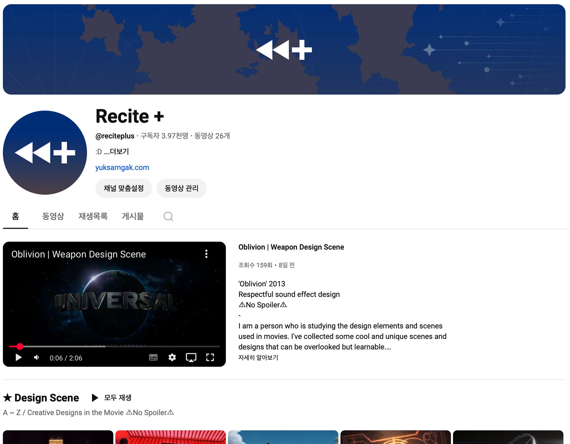Toggle subtitles on the video player
Image resolution: width=570 pixels, height=444 pixels.
[153, 357]
